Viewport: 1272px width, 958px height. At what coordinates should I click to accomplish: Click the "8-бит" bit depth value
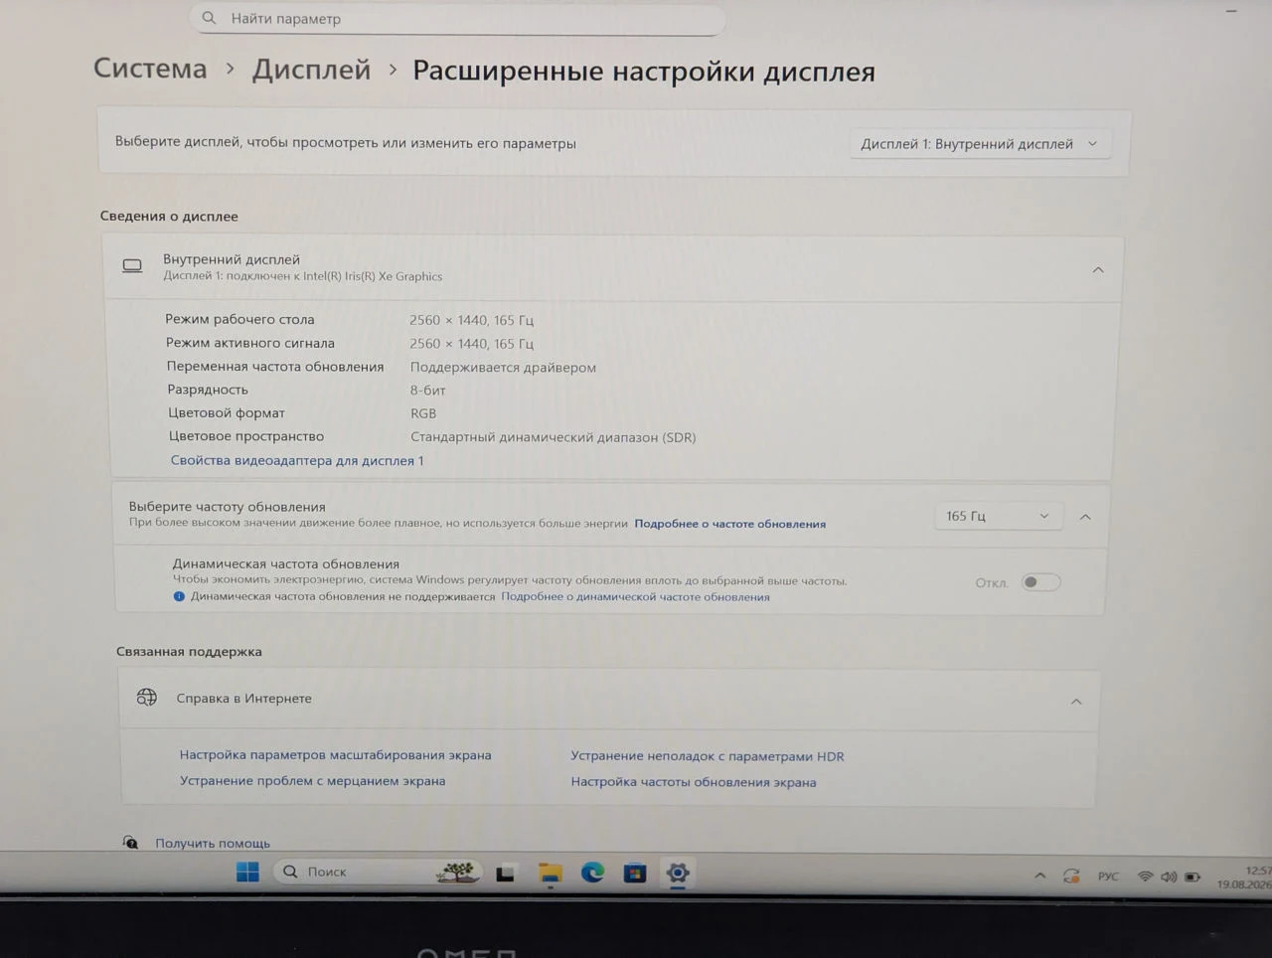coord(427,391)
